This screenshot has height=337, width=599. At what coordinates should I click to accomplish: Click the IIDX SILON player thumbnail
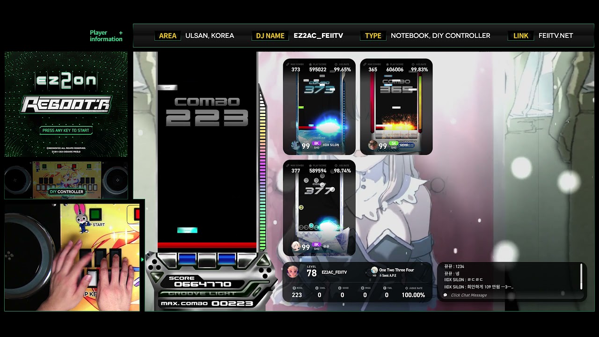click(x=319, y=107)
